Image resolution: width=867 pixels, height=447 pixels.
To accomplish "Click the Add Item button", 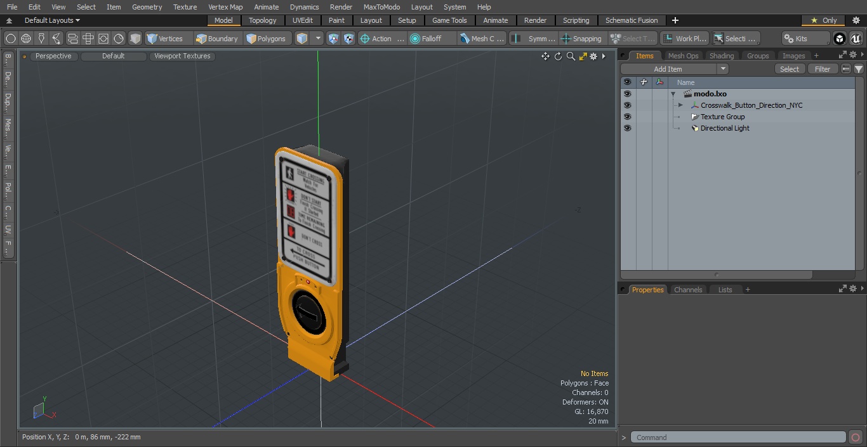I will click(668, 68).
